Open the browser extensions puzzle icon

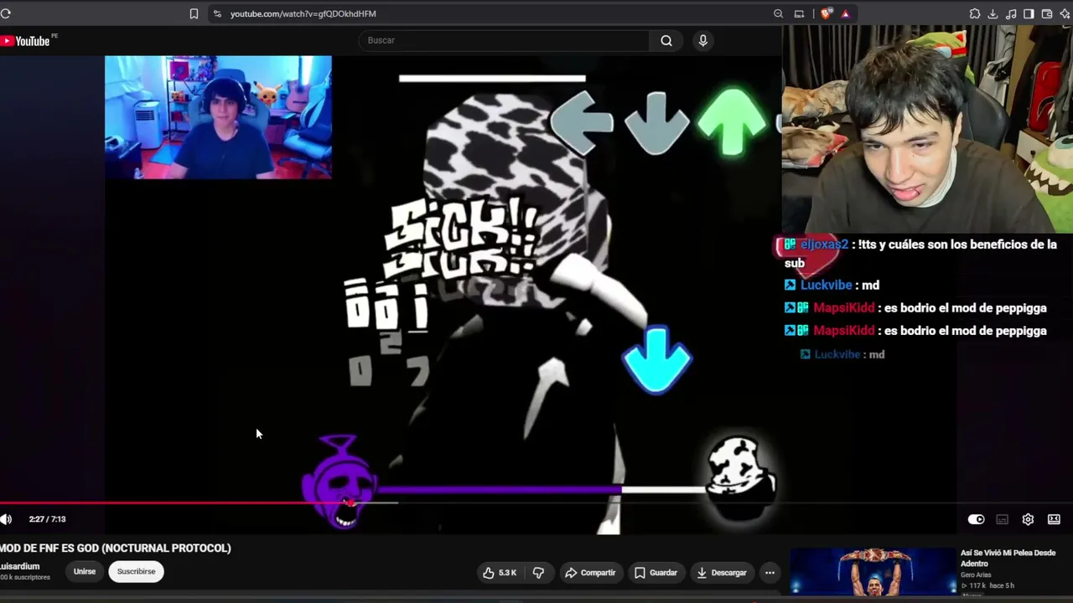(974, 13)
